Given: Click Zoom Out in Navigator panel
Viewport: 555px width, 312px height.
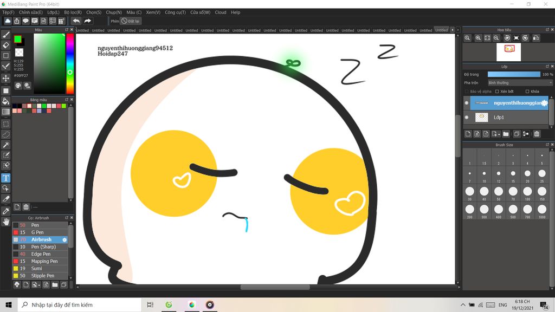Looking at the screenshot, I should pyautogui.click(x=496, y=38).
